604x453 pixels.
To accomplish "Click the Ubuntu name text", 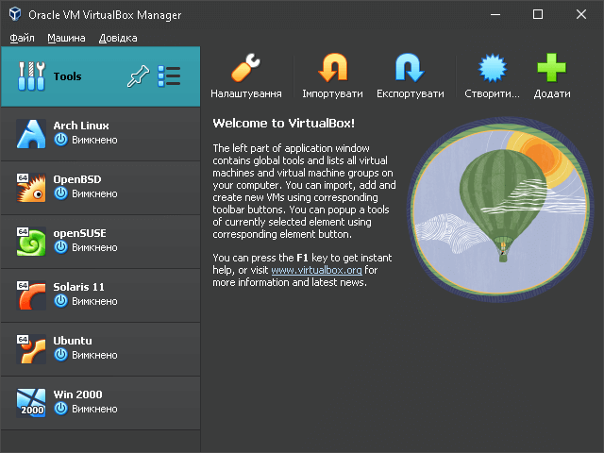I will point(73,341).
